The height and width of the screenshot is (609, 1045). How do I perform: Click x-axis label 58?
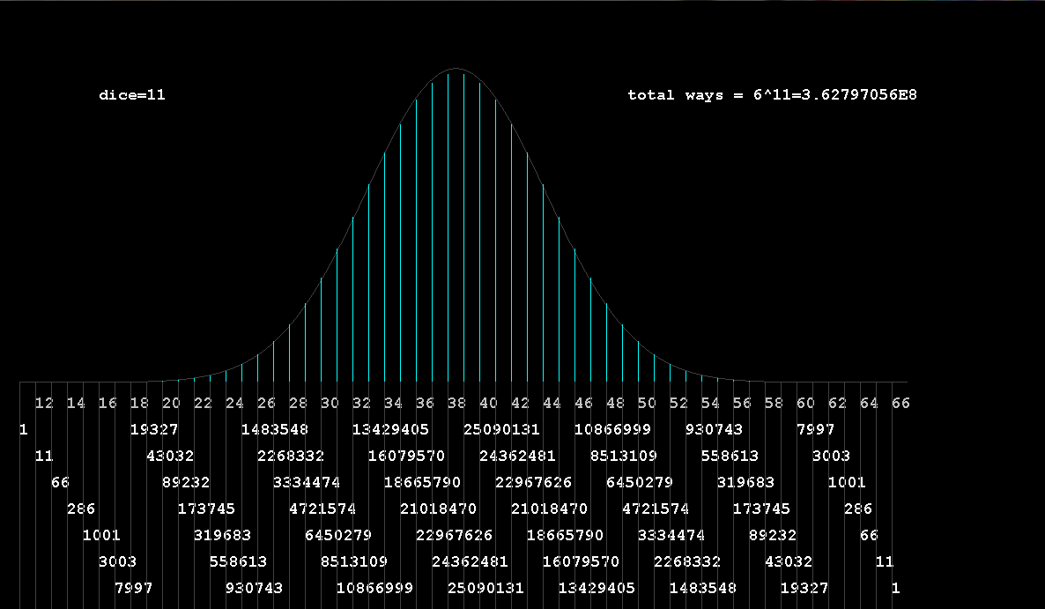tap(774, 404)
